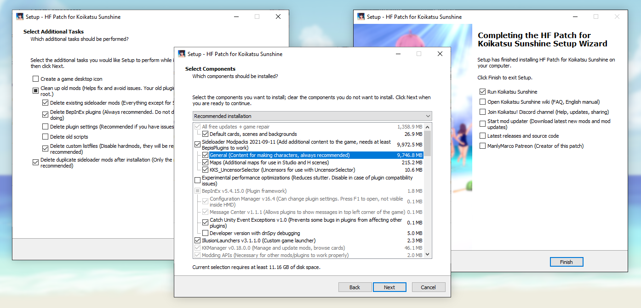Click the app icon in Select Components title bar

182,54
